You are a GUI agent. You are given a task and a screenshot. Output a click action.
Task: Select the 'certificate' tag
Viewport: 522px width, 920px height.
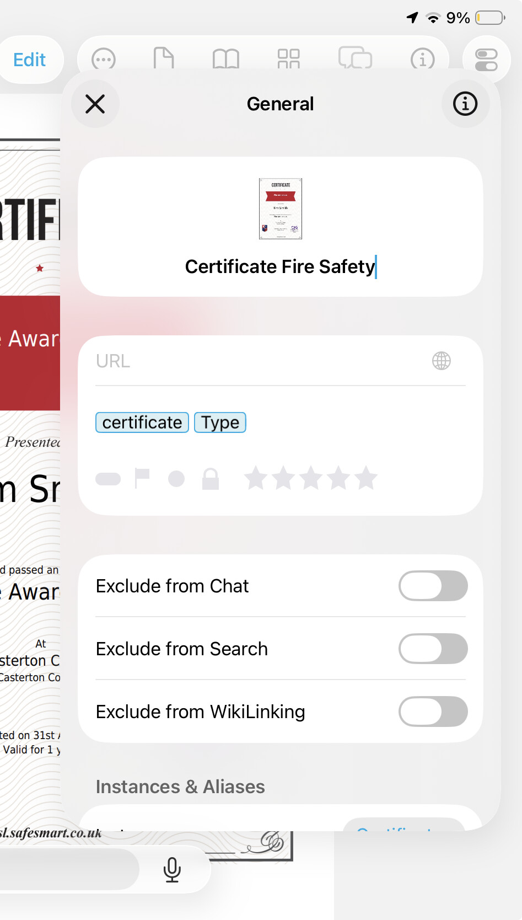[142, 422]
